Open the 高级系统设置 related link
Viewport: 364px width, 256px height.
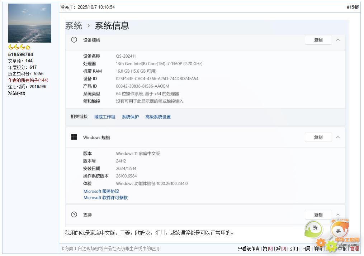(x=158, y=117)
